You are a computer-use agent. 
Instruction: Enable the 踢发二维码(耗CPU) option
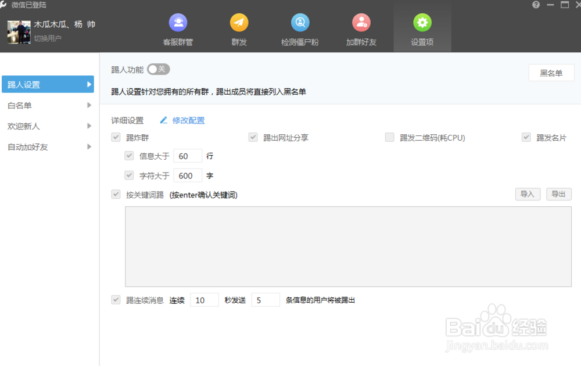[x=389, y=137]
